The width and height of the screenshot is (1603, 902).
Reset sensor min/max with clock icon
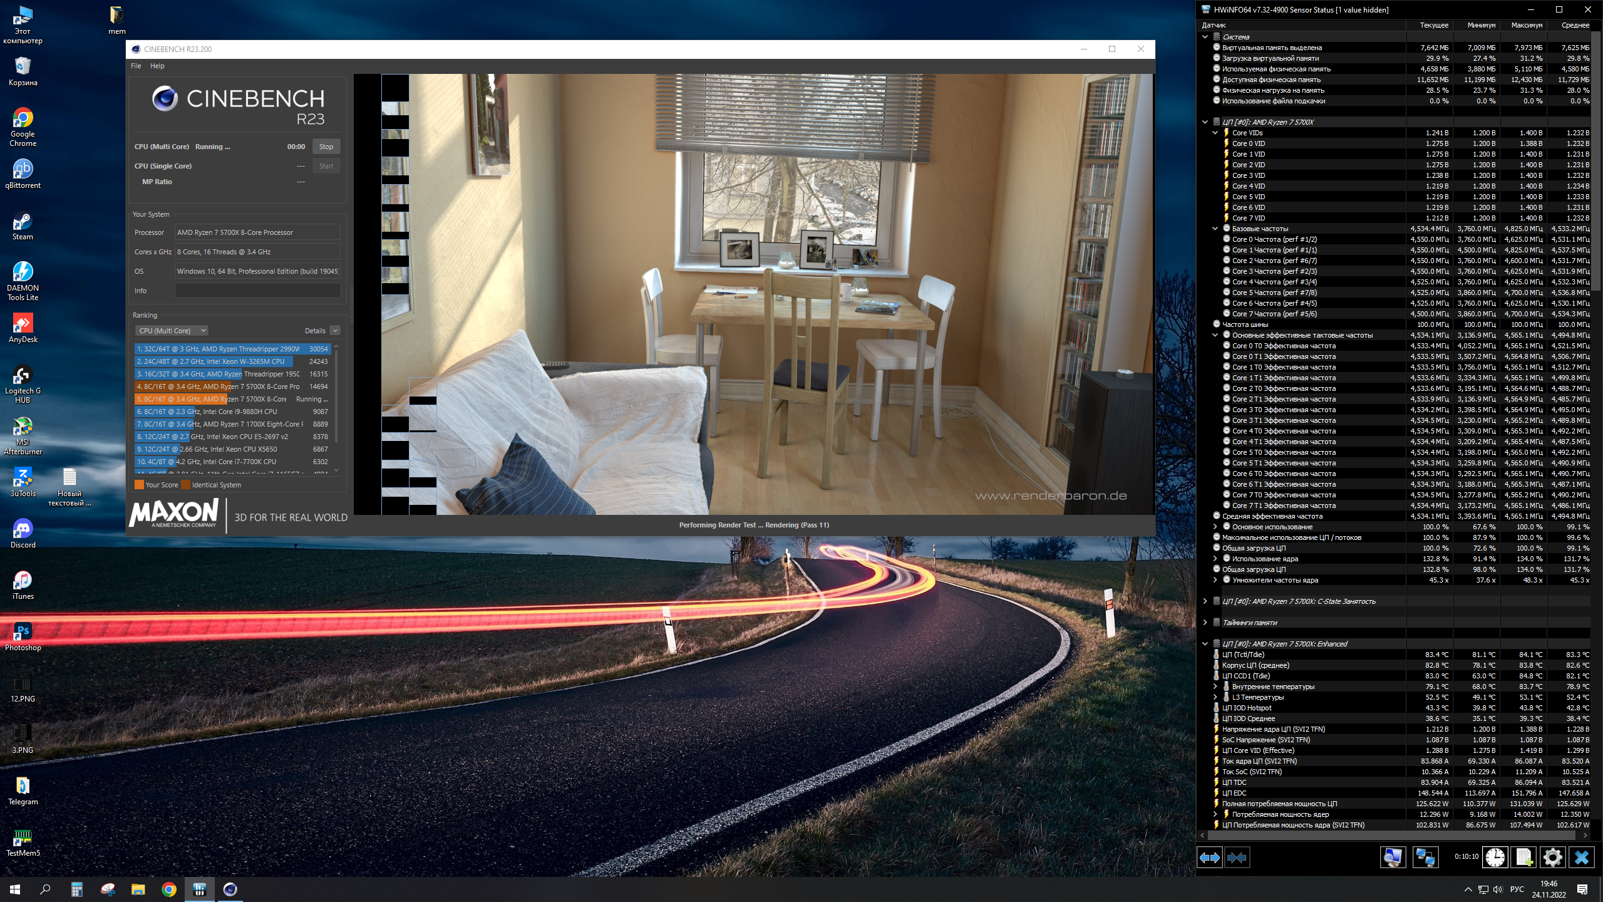(1495, 858)
